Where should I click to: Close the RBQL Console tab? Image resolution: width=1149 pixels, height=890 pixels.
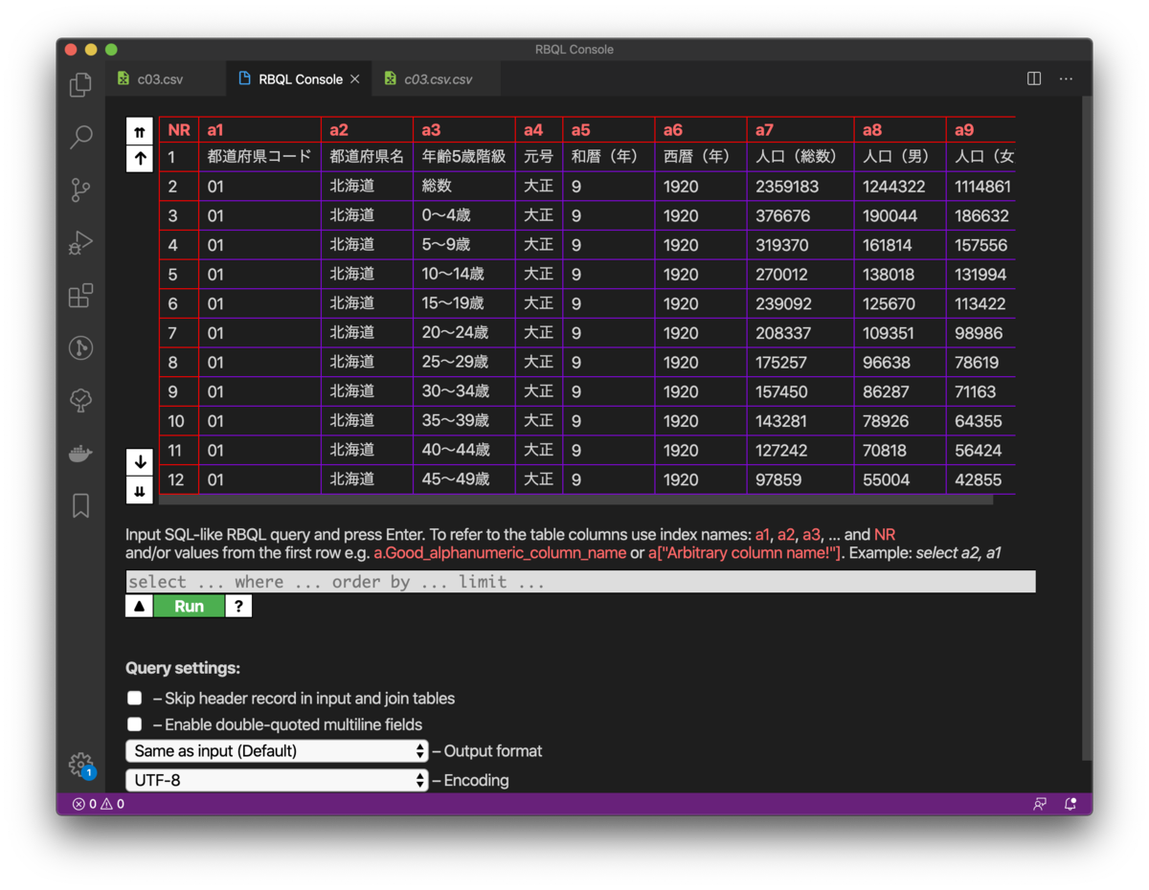(x=355, y=79)
